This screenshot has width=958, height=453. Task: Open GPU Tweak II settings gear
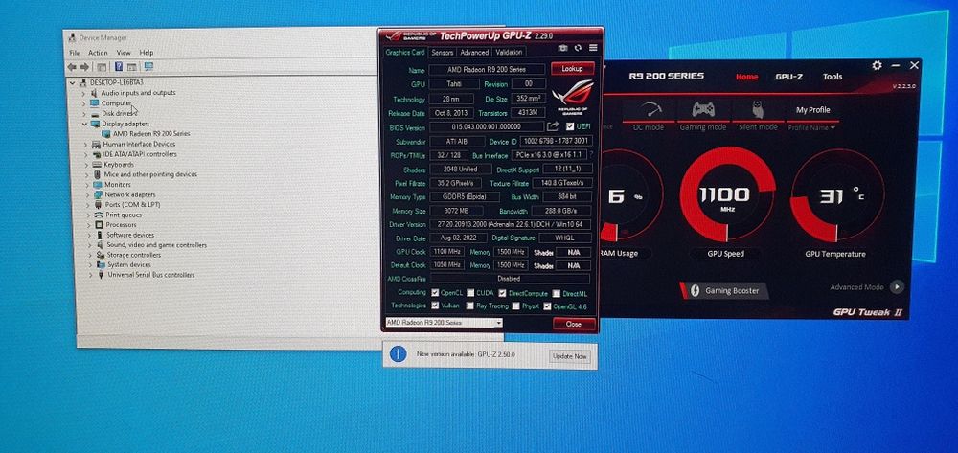[877, 65]
